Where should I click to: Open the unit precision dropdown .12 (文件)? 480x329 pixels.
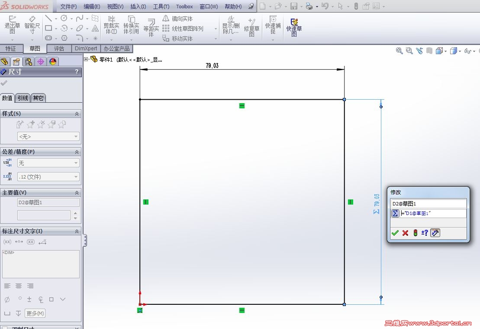click(48, 177)
